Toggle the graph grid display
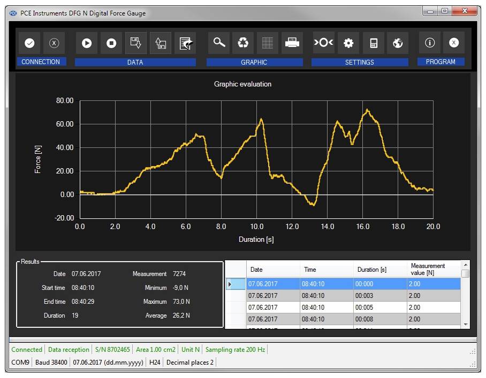Image resolution: width=486 pixels, height=378 pixels. click(268, 43)
